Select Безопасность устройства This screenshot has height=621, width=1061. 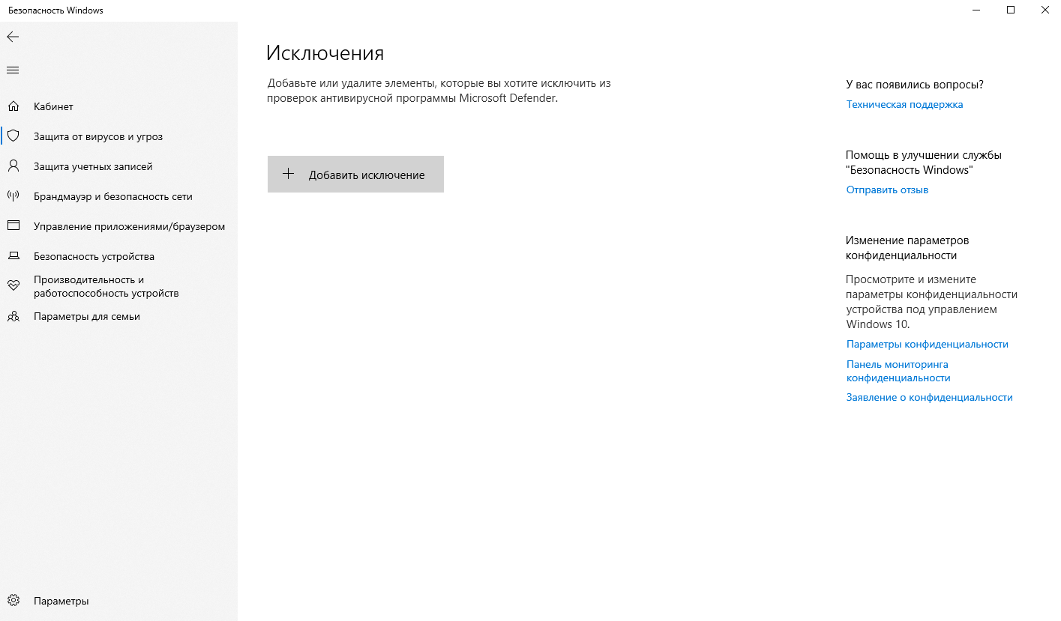click(118, 256)
